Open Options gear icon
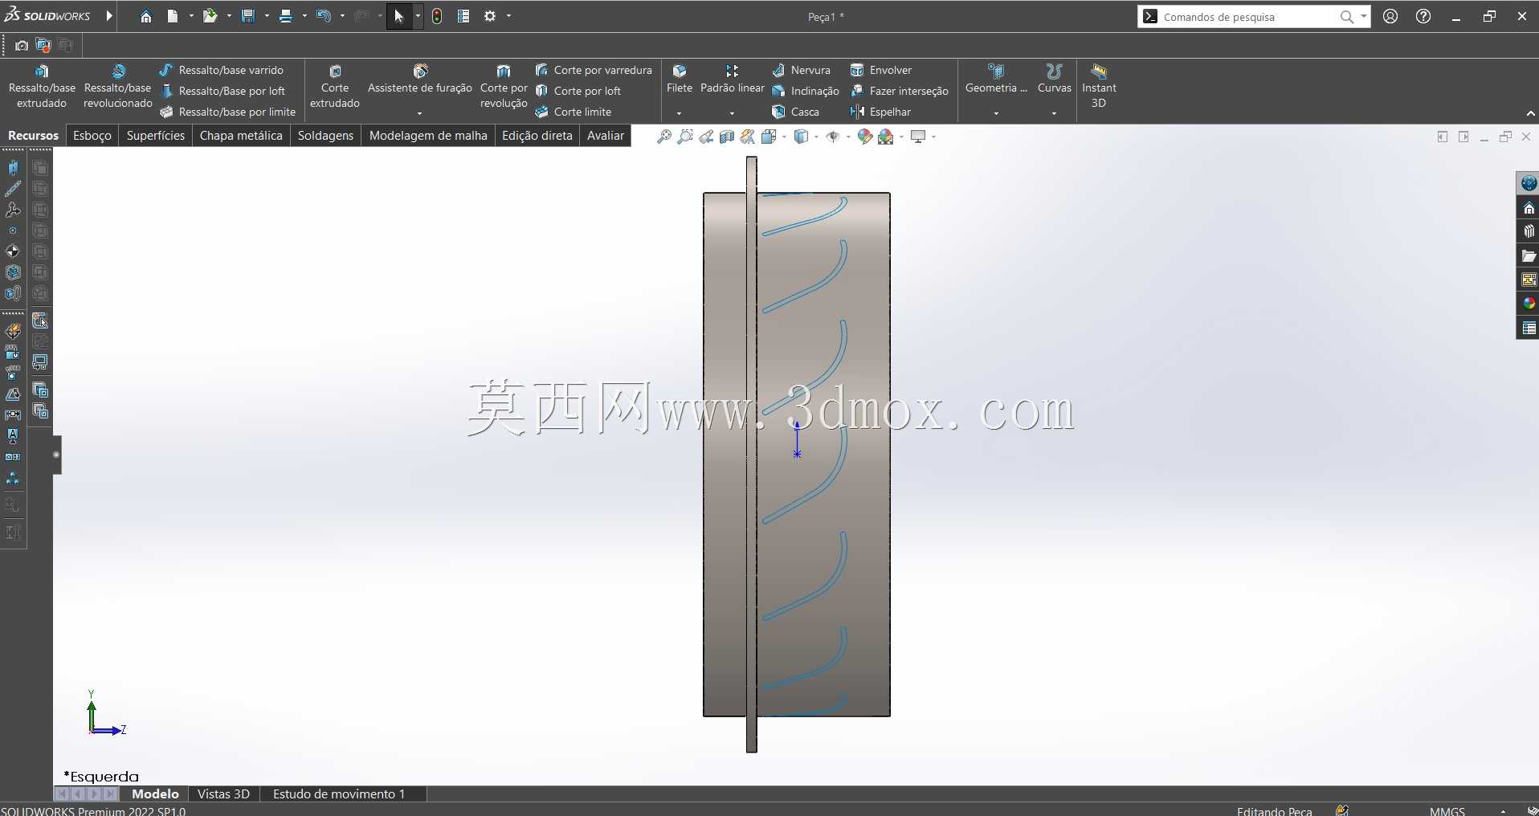The image size is (1539, 816). pos(490,16)
